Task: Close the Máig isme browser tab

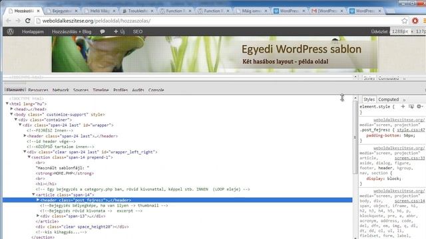Action: (x=266, y=11)
